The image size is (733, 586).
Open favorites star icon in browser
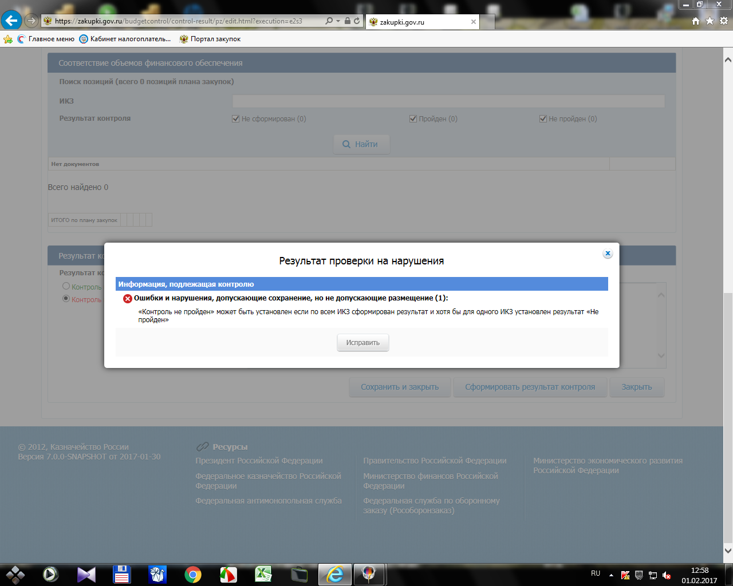[x=710, y=21]
